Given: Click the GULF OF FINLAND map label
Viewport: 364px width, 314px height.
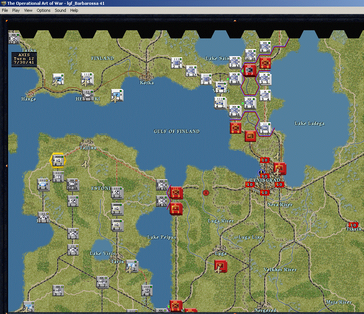Looking at the screenshot, I should tap(176, 132).
